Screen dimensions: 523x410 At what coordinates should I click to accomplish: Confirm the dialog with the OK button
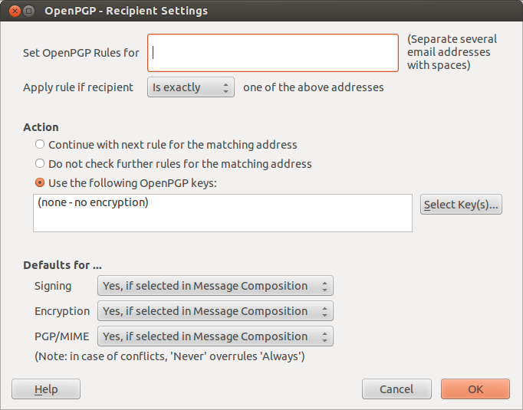click(x=475, y=389)
